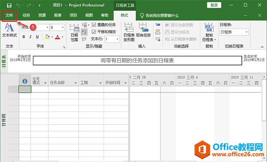This screenshot has height=162, width=267.
Task: Click the insert callout task icon
Action: click(158, 32)
